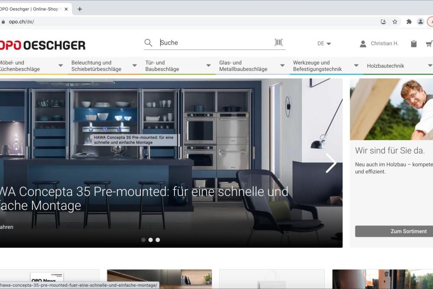
Task: Click the user account icon
Action: click(x=363, y=44)
